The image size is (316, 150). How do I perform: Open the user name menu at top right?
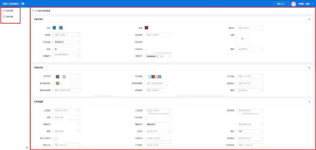[x=305, y=4]
